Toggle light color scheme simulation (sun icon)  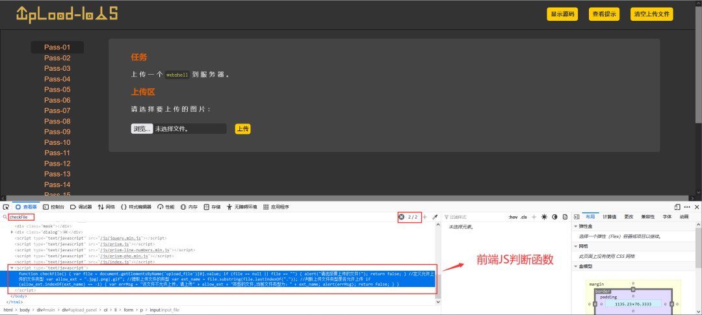click(545, 217)
